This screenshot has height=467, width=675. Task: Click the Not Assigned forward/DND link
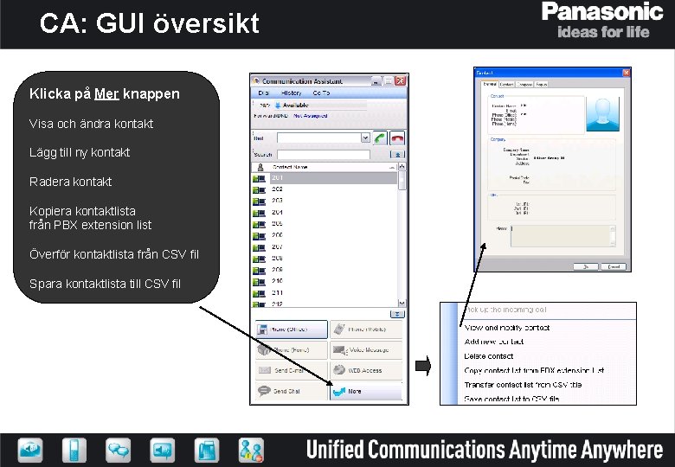click(311, 116)
